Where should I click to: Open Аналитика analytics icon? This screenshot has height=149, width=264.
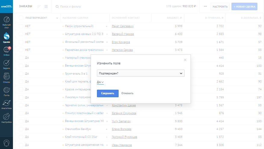point(6,104)
